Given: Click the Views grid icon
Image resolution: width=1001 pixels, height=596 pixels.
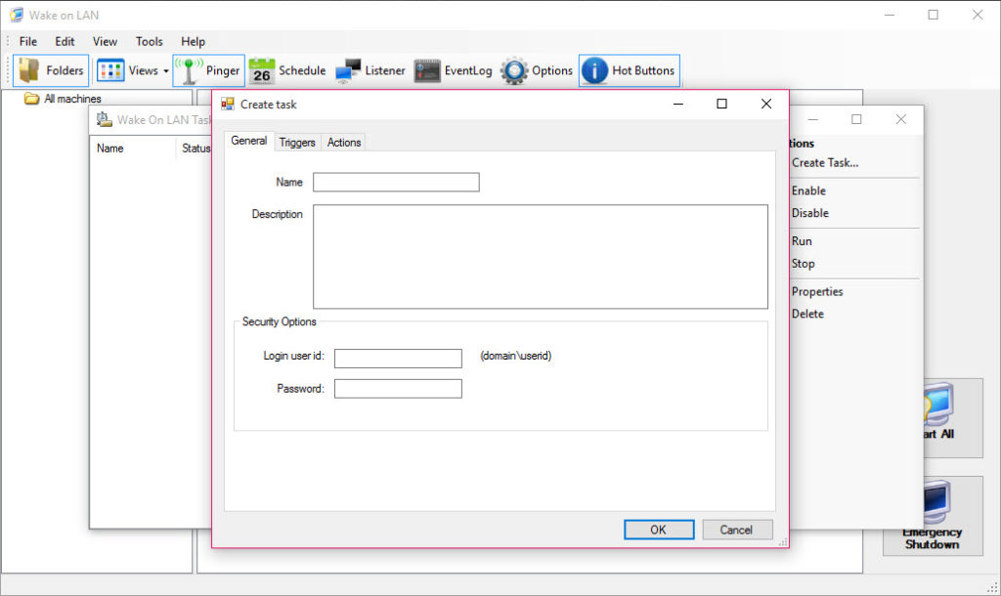Looking at the screenshot, I should click(x=110, y=70).
